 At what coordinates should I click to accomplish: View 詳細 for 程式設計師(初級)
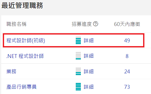tap(89, 41)
